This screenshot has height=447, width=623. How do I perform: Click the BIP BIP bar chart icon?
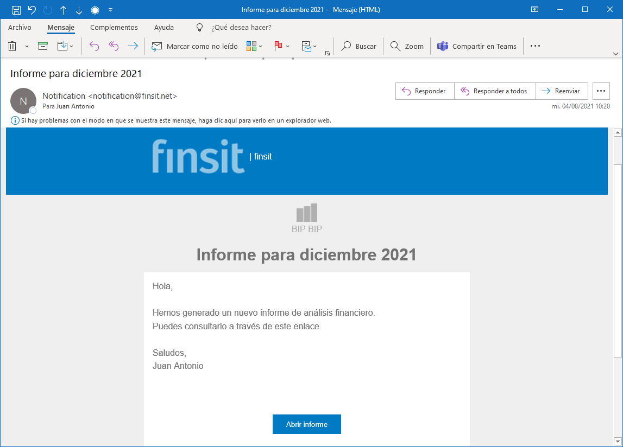pos(307,213)
